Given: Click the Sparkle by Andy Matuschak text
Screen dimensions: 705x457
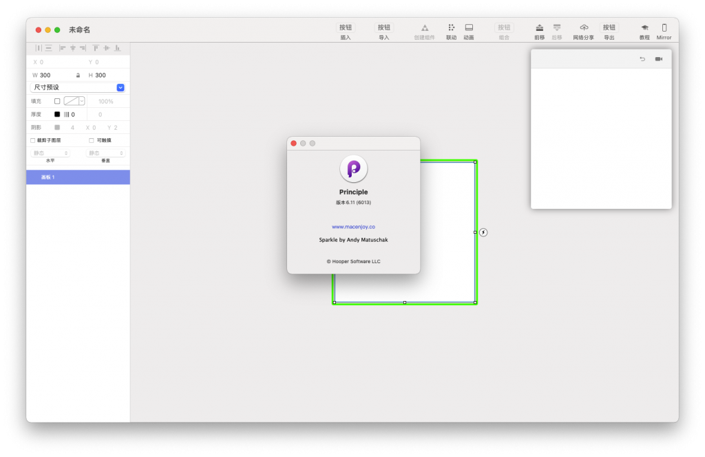Looking at the screenshot, I should 353,240.
